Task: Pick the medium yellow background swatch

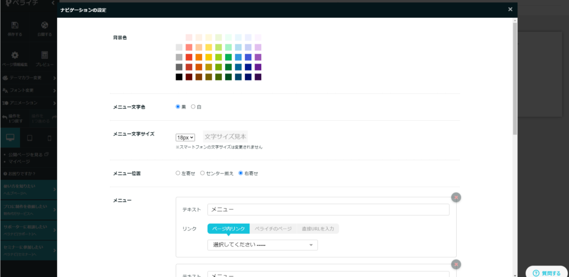Action: (x=209, y=57)
